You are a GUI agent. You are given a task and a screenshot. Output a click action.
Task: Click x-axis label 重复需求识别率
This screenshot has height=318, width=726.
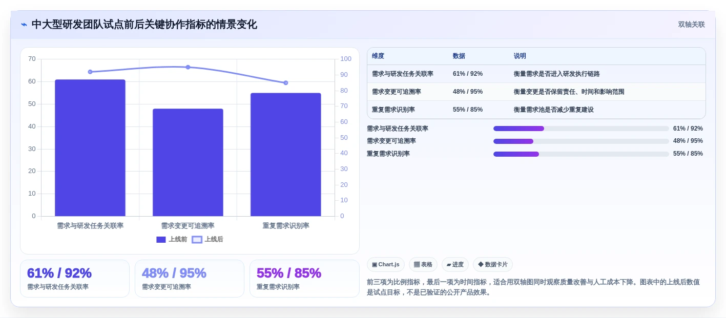pyautogui.click(x=286, y=225)
